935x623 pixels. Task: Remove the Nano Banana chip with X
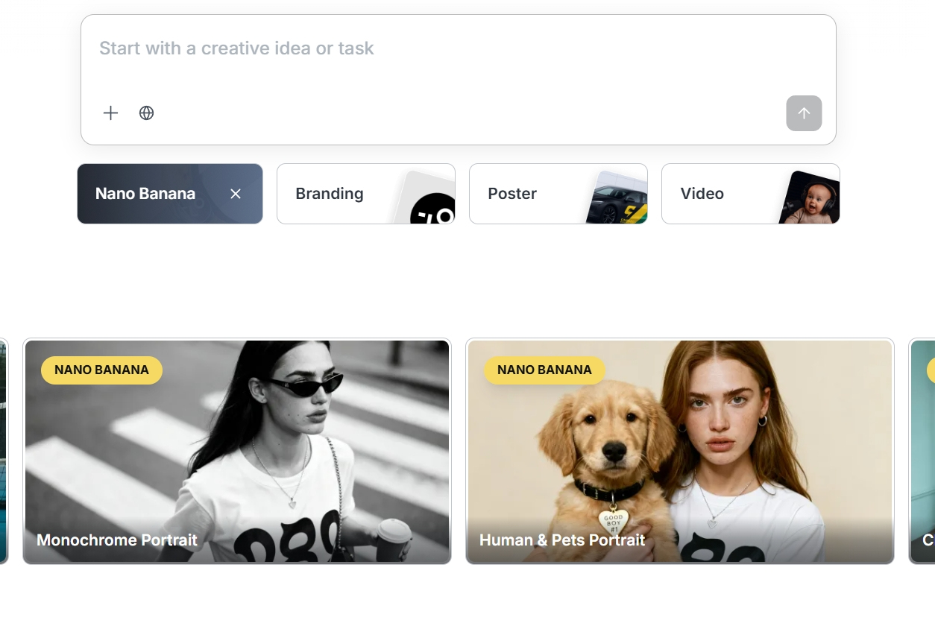pyautogui.click(x=236, y=194)
